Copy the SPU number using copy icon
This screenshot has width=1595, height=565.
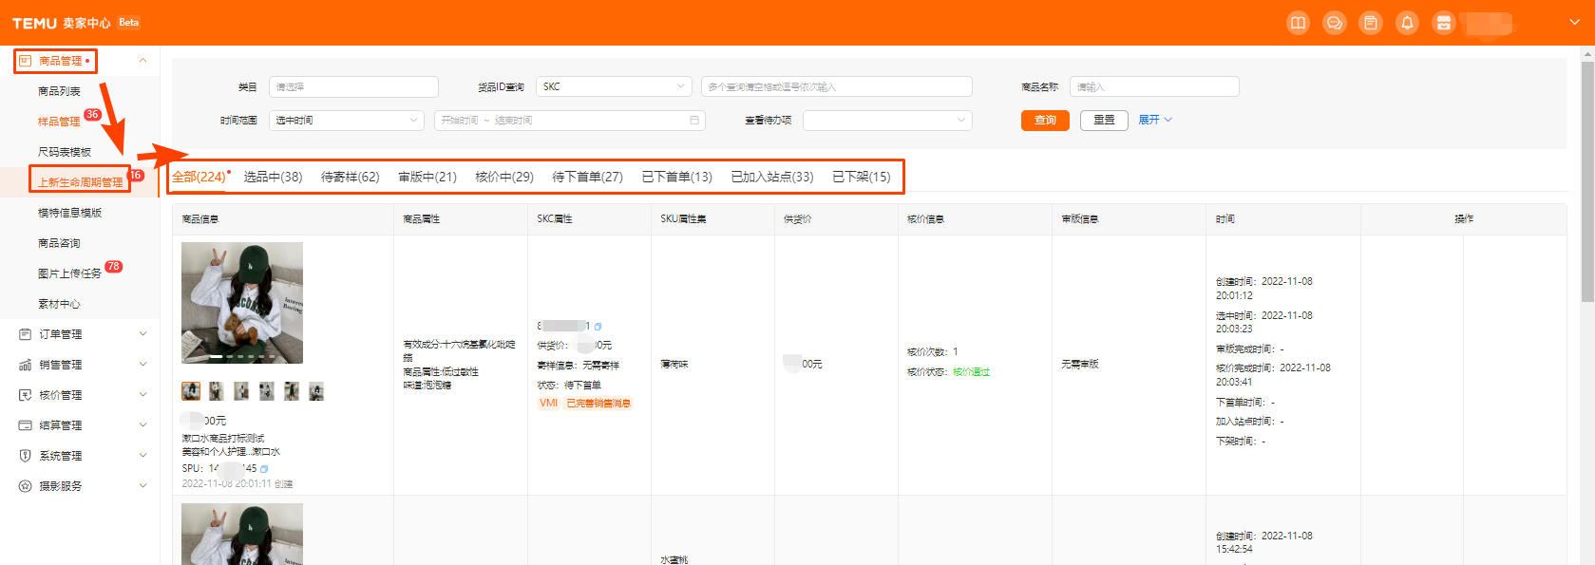click(x=264, y=469)
